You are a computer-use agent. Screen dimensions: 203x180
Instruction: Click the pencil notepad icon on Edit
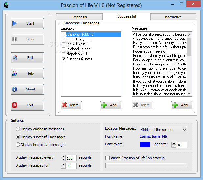(14, 58)
